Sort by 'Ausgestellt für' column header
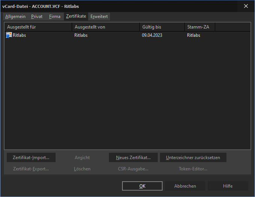 38,27
